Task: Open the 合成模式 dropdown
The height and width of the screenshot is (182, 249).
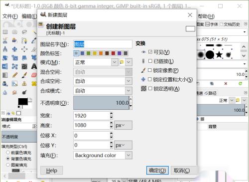Action: [x=103, y=91]
